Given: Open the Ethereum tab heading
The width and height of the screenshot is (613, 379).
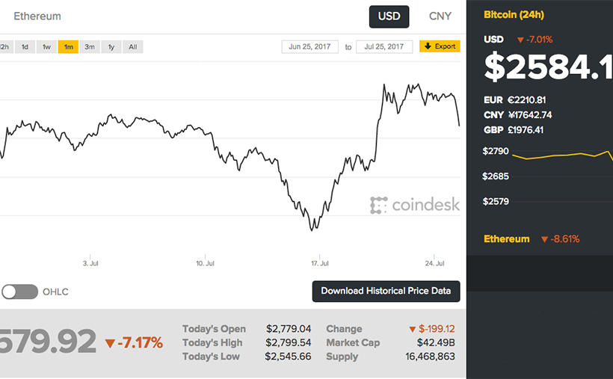Looking at the screenshot, I should coord(37,16).
